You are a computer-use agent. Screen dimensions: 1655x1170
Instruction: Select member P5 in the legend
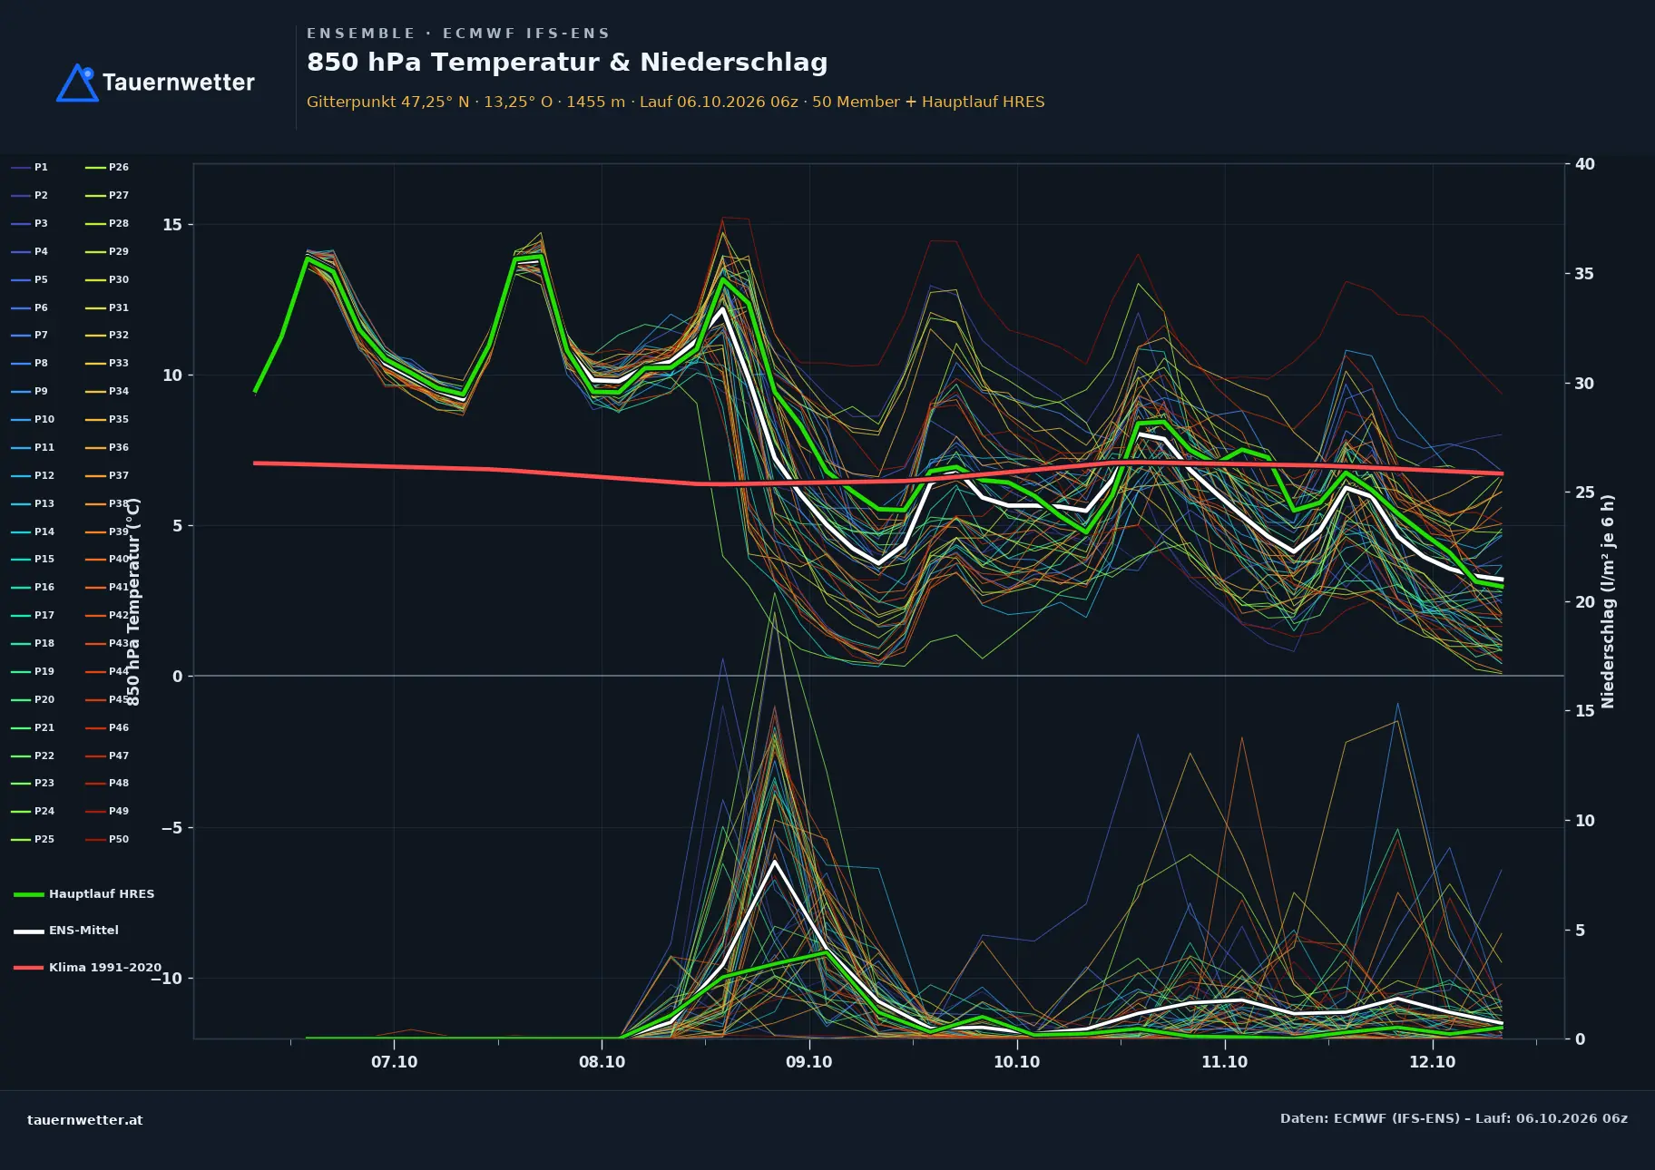point(29,280)
